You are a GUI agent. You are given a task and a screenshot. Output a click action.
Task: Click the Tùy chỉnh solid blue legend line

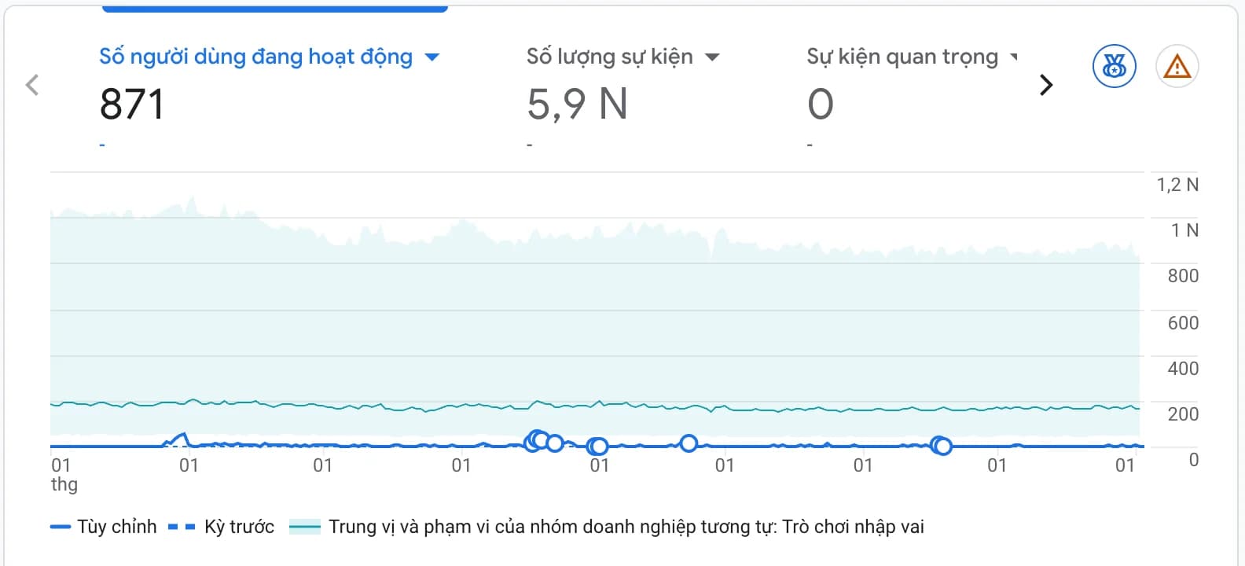[x=61, y=527]
